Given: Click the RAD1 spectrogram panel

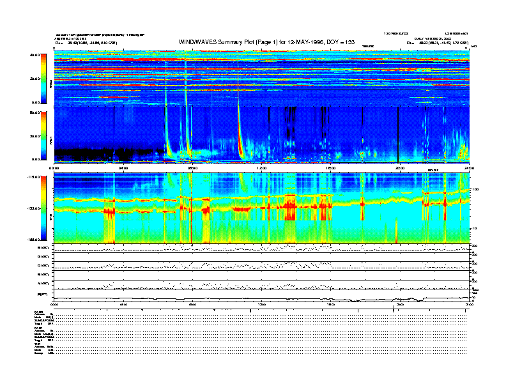Looking at the screenshot, I should point(262,135).
